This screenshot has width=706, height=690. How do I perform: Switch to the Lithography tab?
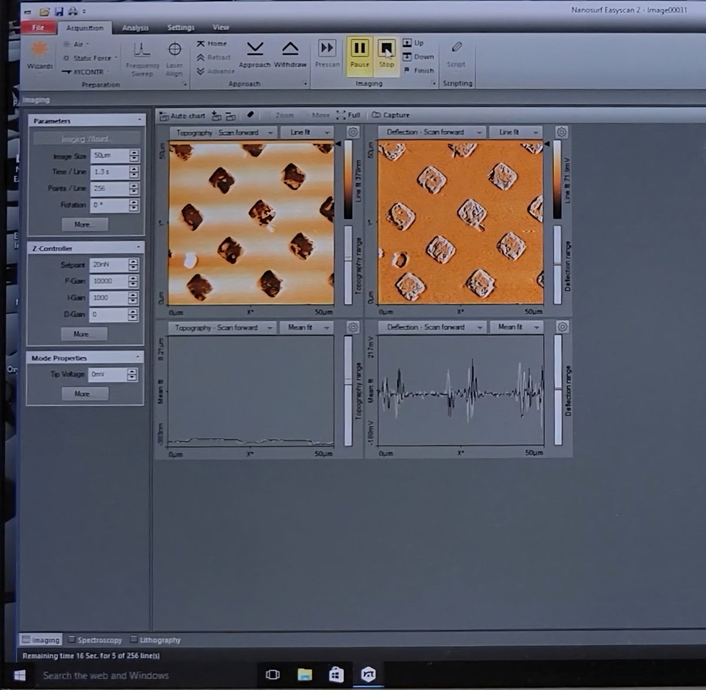[x=155, y=640]
